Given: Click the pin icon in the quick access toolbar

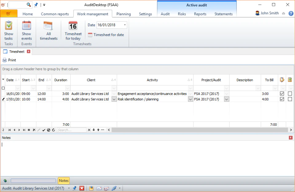Looking at the screenshot, I should pyautogui.click(x=36, y=5).
